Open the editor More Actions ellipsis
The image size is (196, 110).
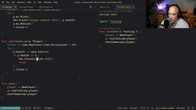pos(95,7)
